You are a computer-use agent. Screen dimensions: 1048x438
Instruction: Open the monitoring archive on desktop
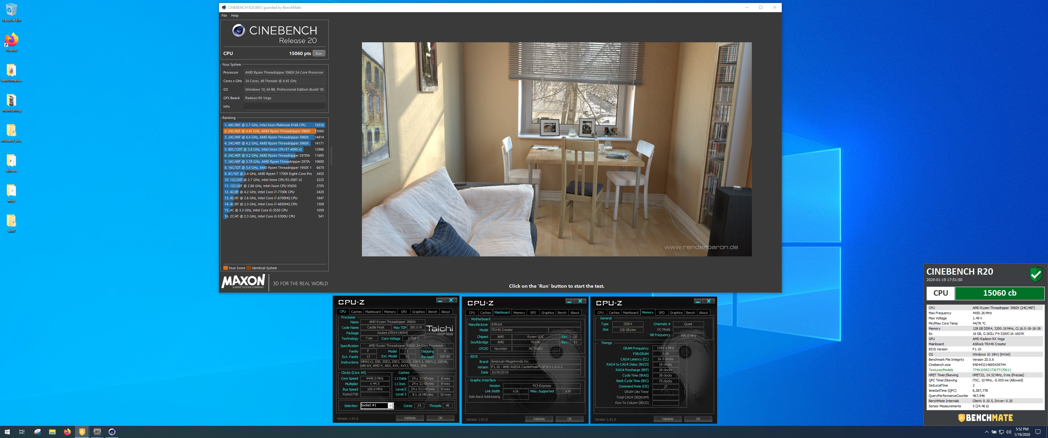click(11, 103)
